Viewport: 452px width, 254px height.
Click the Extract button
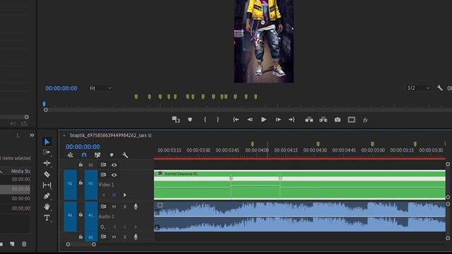tap(323, 119)
